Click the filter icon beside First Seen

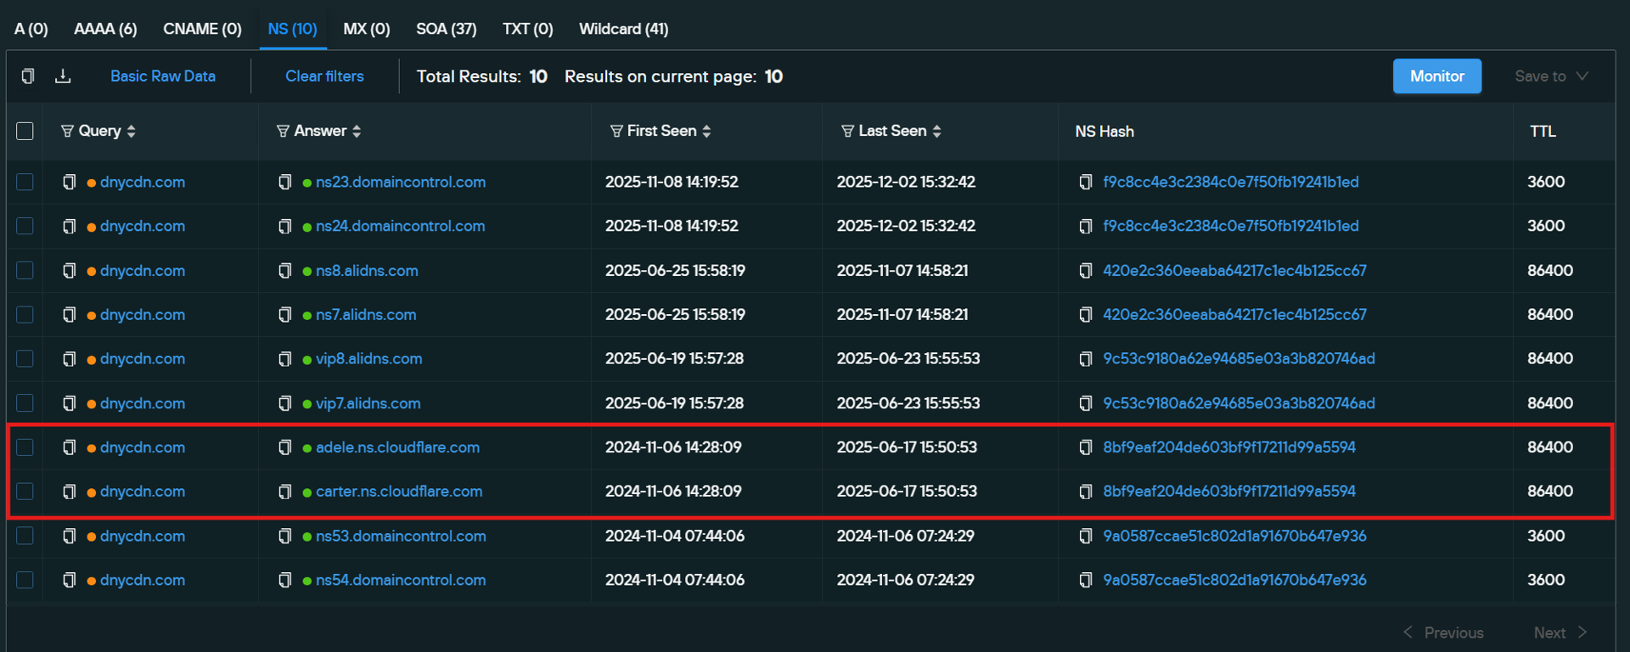(x=616, y=131)
